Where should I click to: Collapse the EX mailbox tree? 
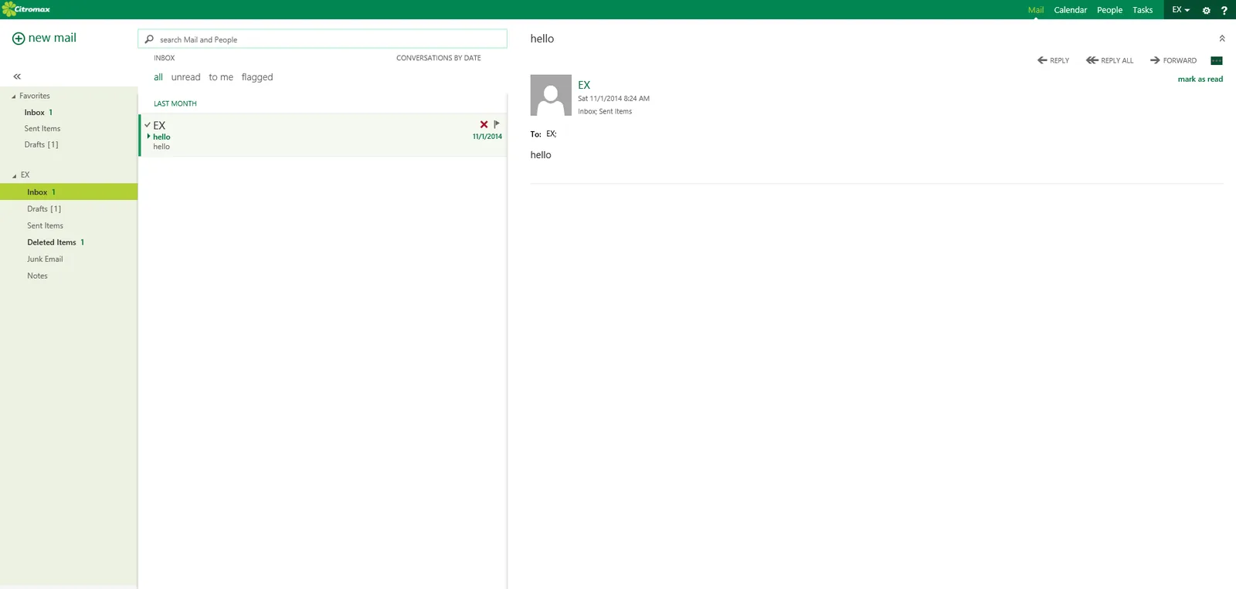[14, 175]
